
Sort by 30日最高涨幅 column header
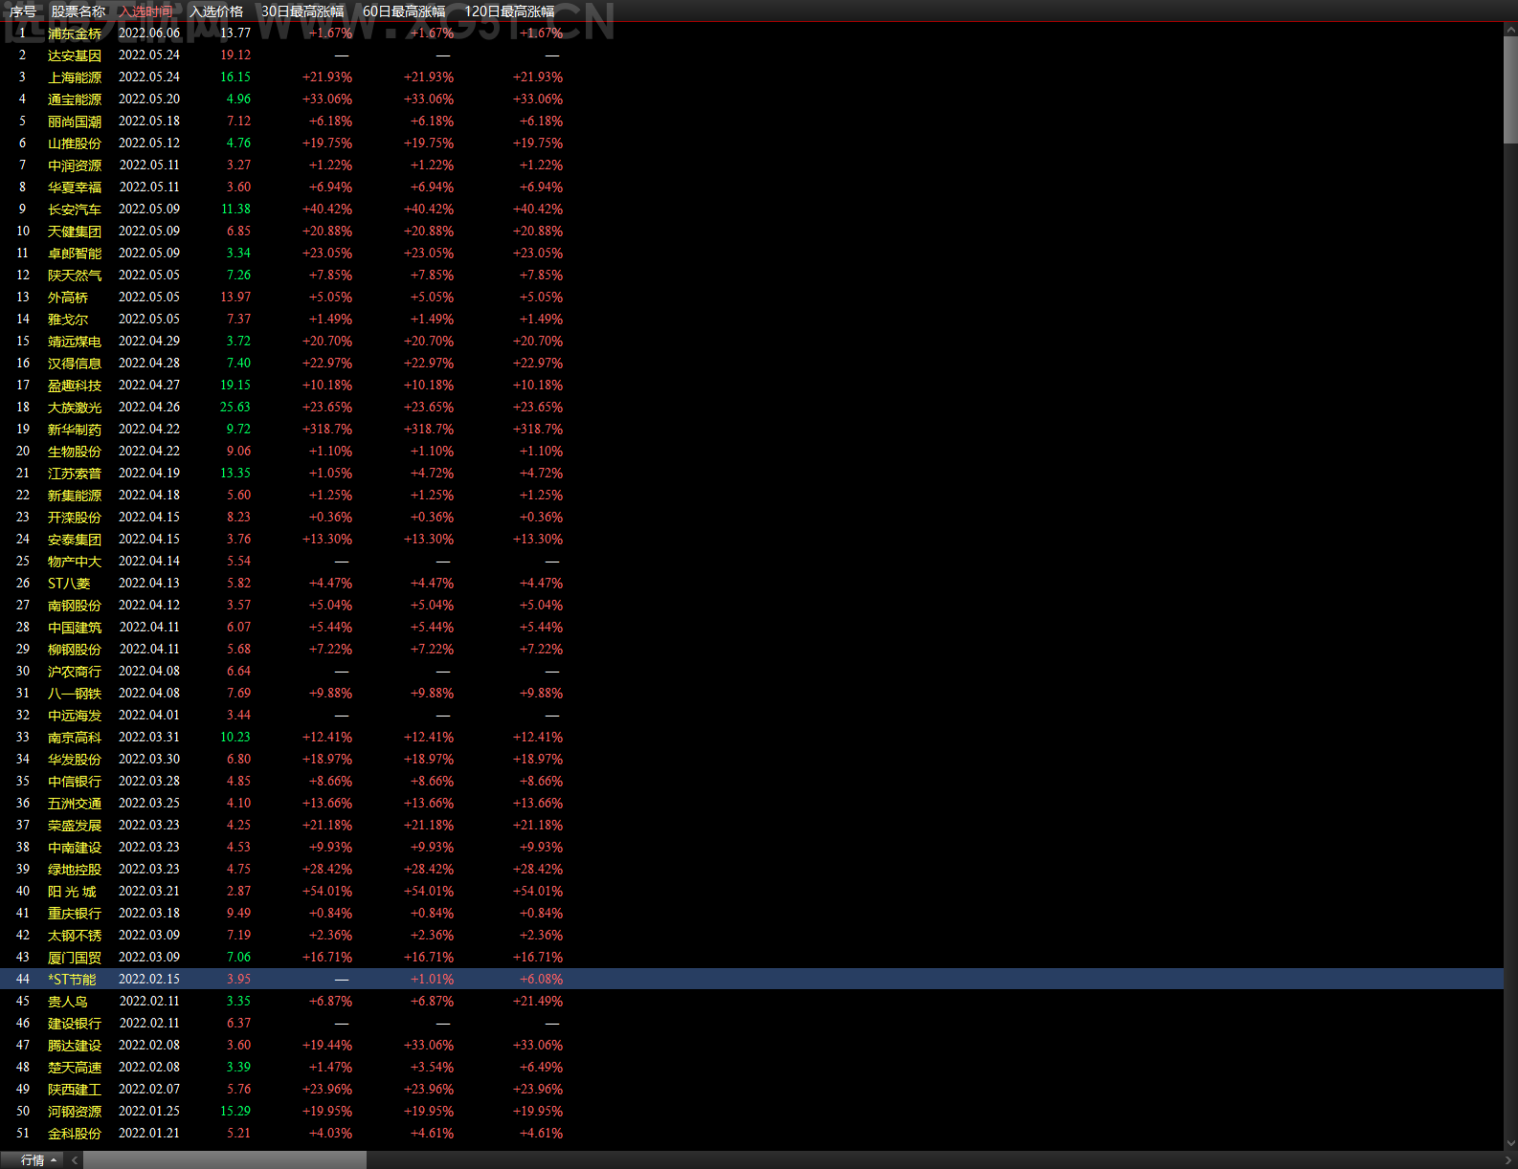coord(302,11)
